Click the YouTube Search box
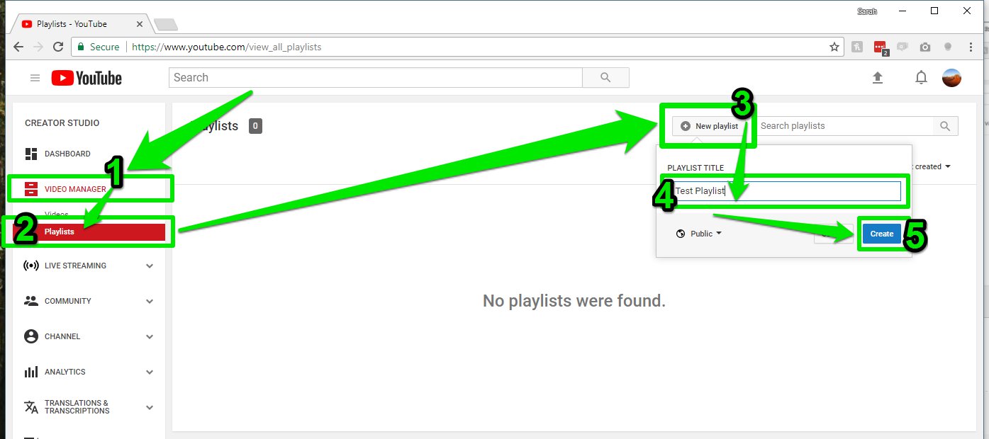989x439 pixels. click(x=376, y=78)
